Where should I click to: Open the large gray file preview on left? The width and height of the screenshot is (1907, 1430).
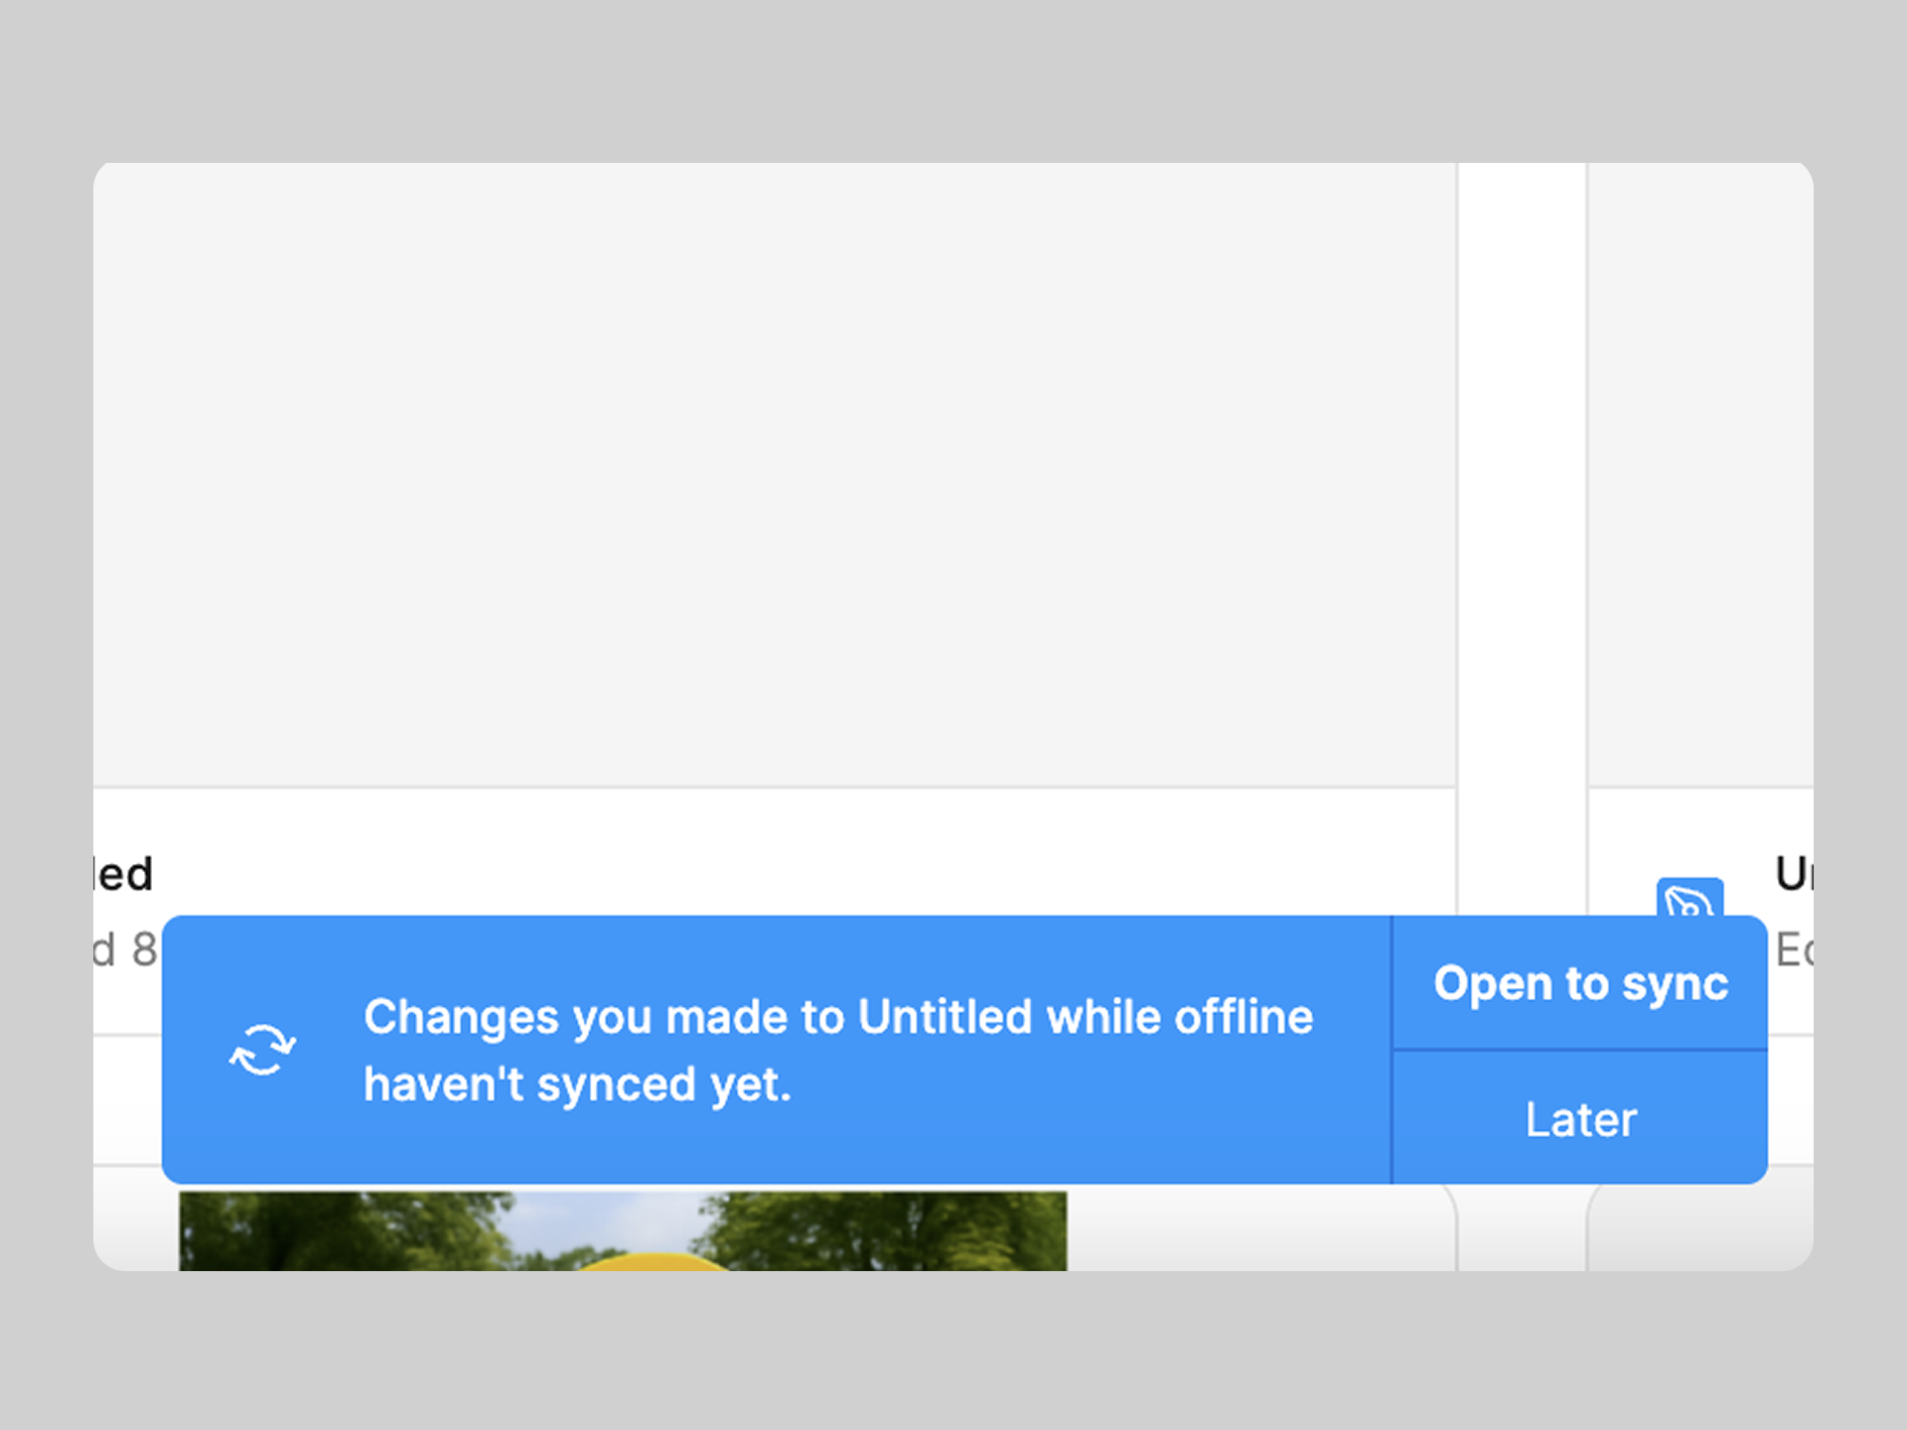click(775, 475)
